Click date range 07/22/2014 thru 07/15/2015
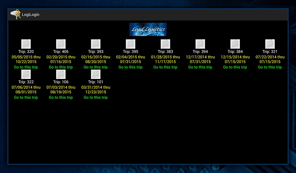 [x=270, y=59]
